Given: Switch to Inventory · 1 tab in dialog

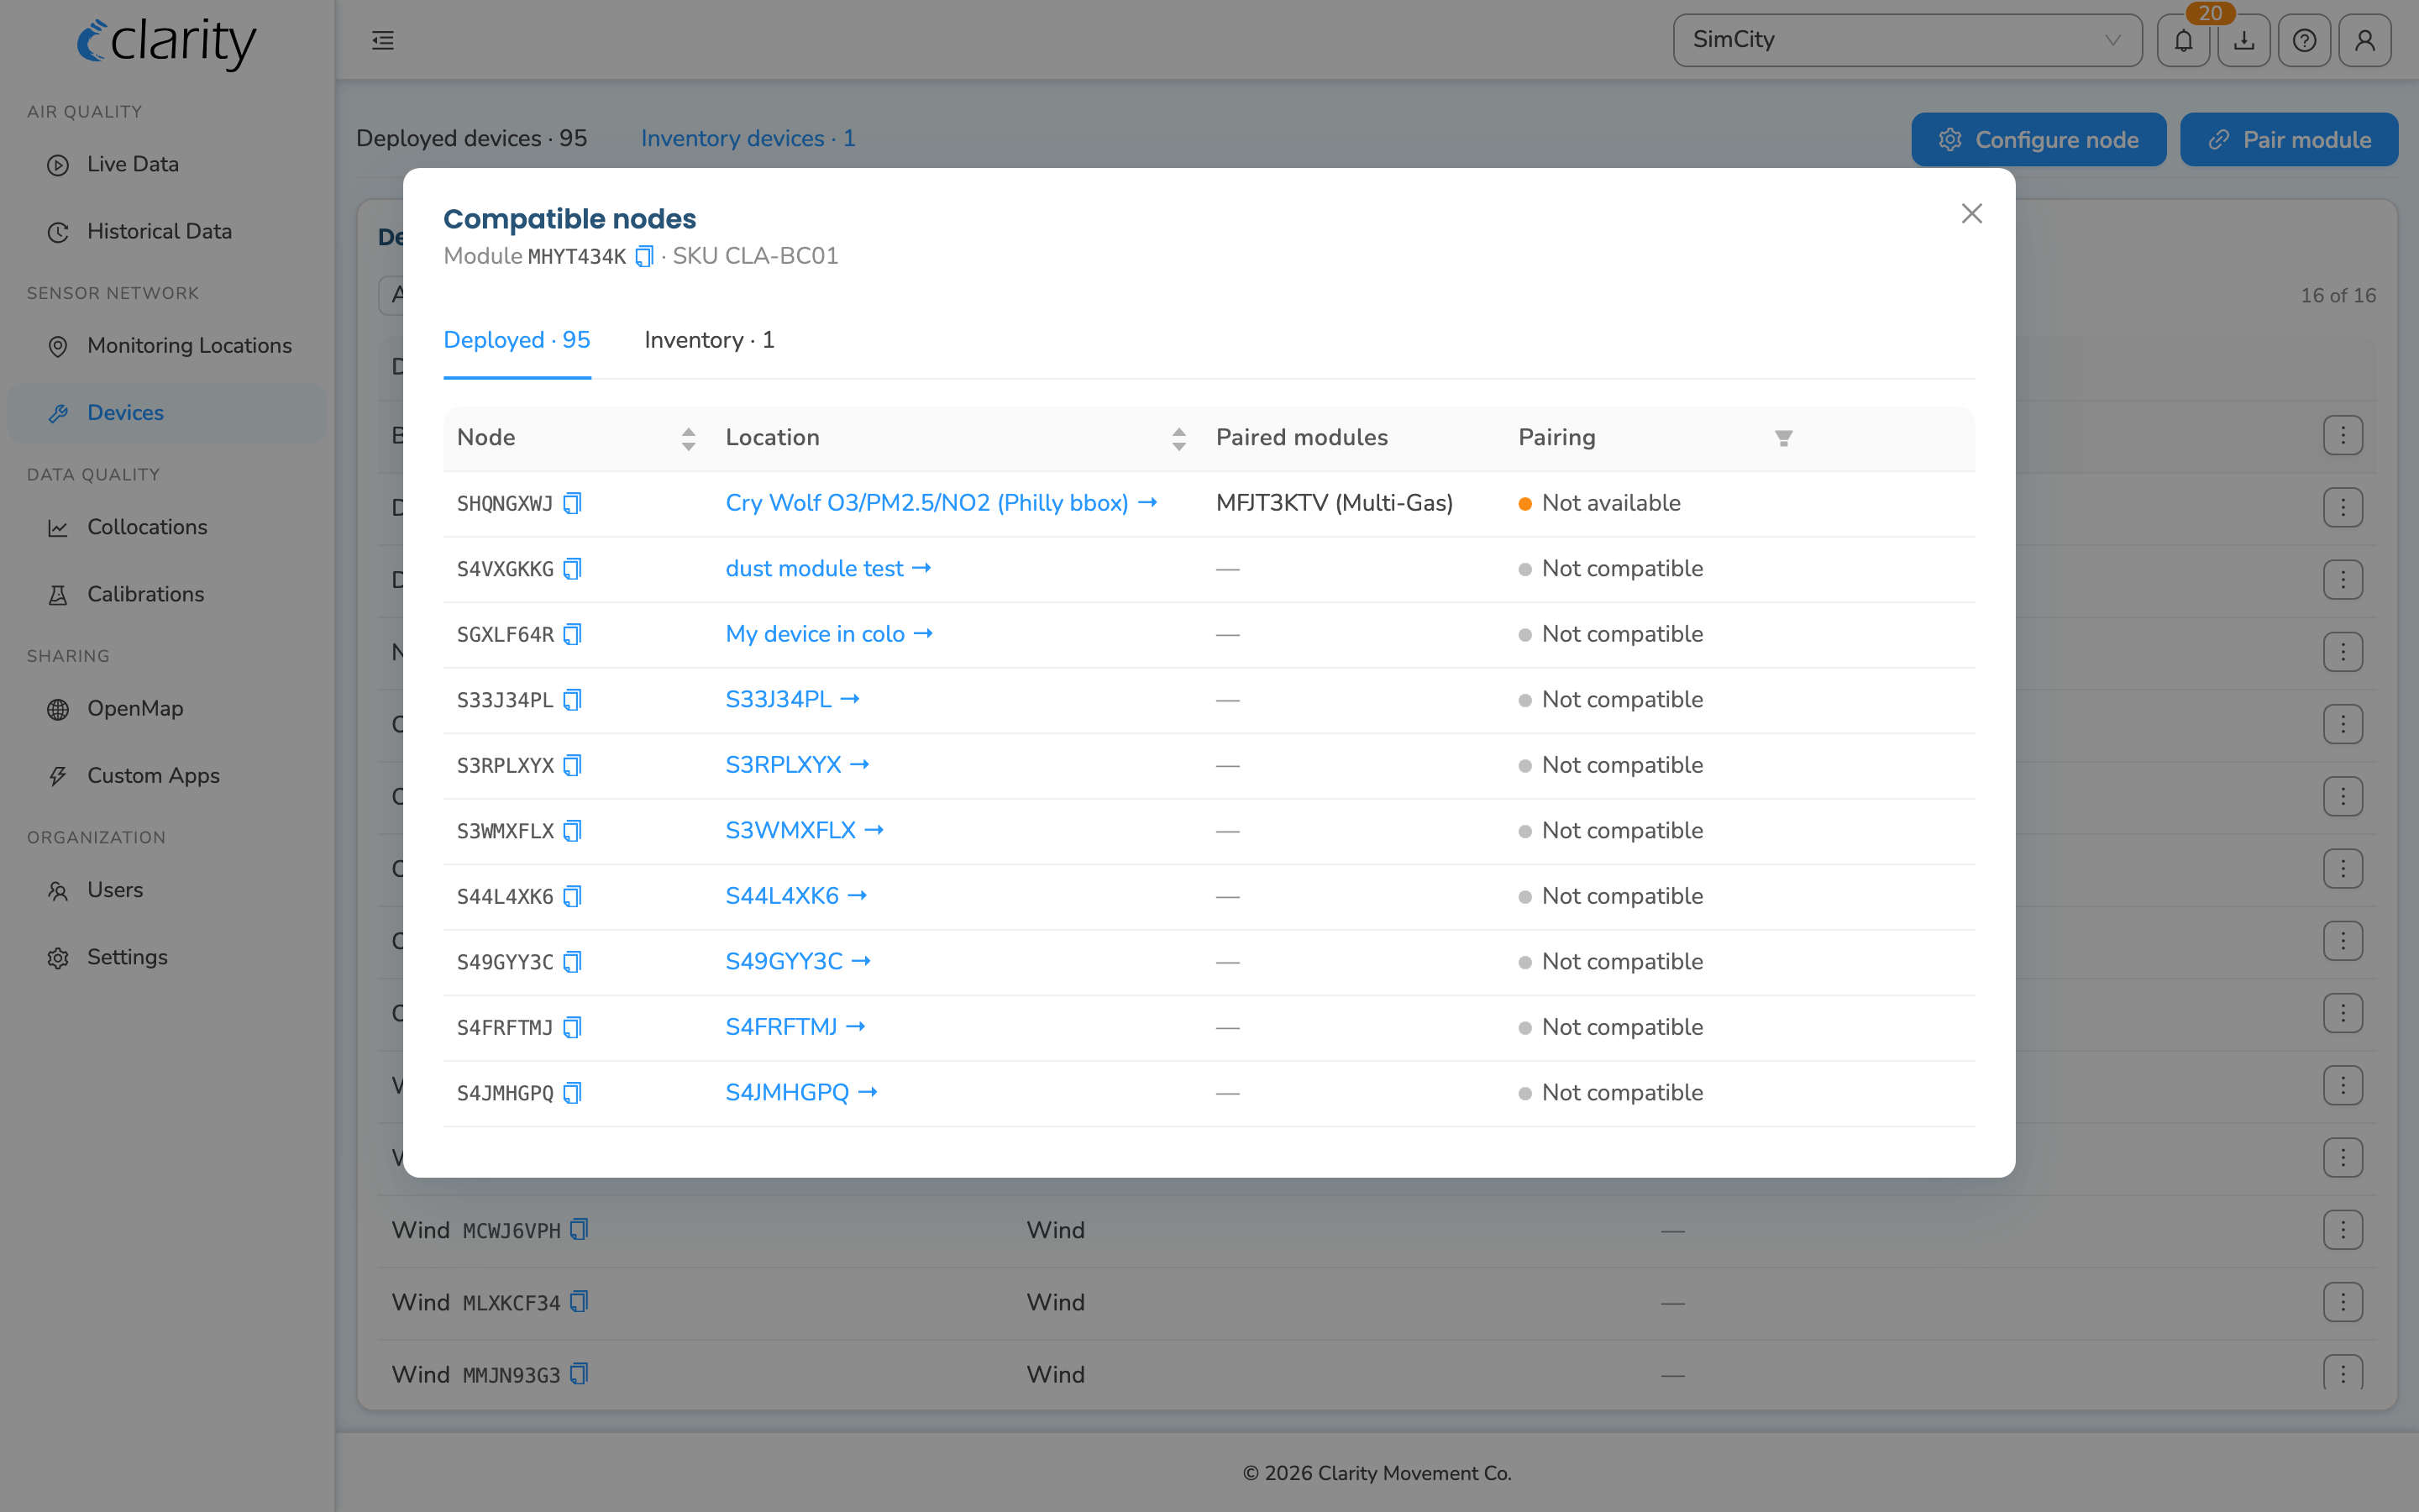Looking at the screenshot, I should tap(709, 340).
